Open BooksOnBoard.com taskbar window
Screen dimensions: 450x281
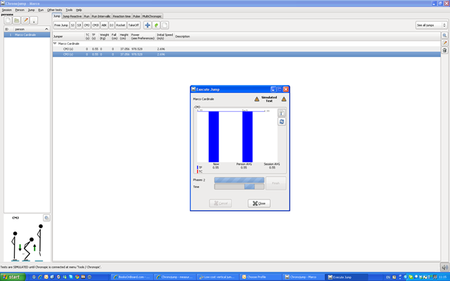pos(132,277)
